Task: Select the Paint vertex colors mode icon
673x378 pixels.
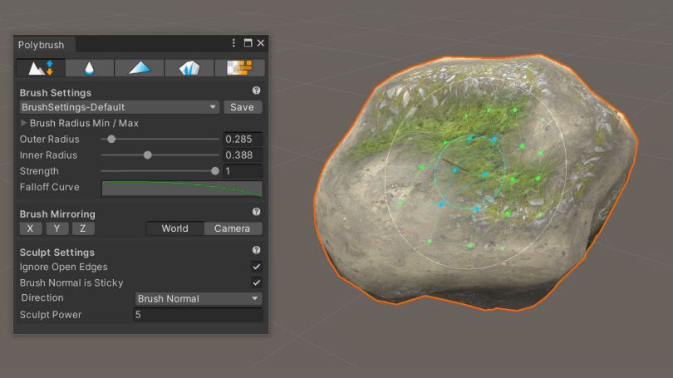Action: pos(140,68)
